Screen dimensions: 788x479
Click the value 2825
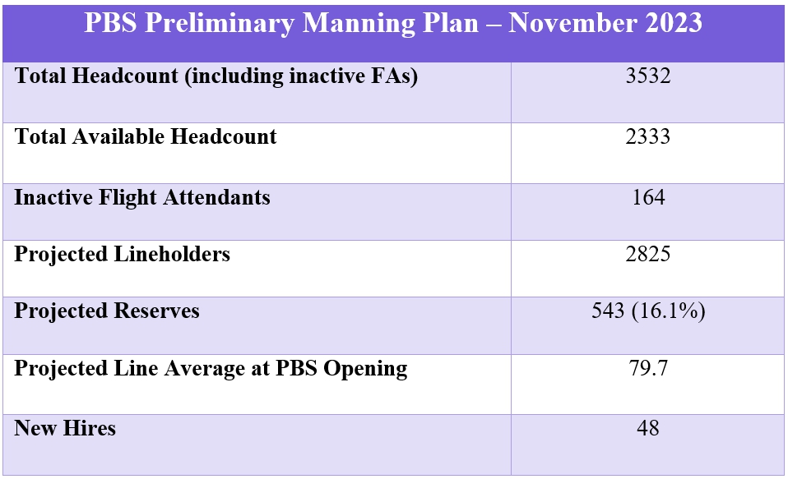click(x=648, y=254)
